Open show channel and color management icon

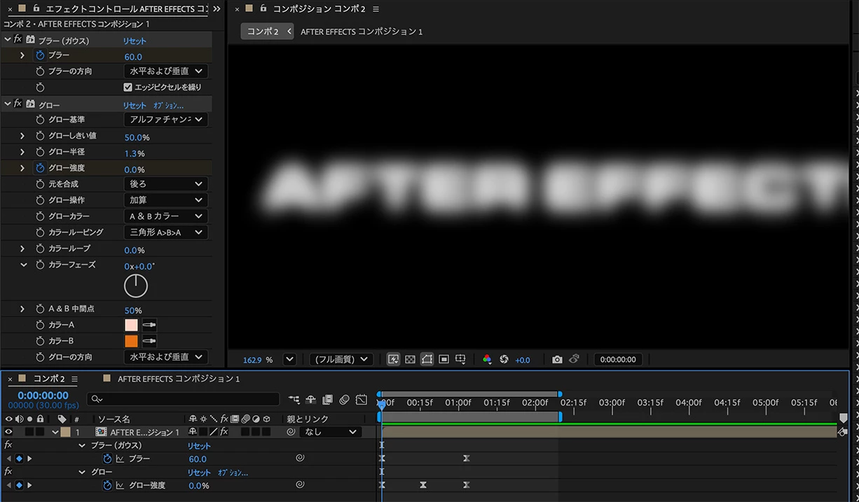pyautogui.click(x=487, y=359)
